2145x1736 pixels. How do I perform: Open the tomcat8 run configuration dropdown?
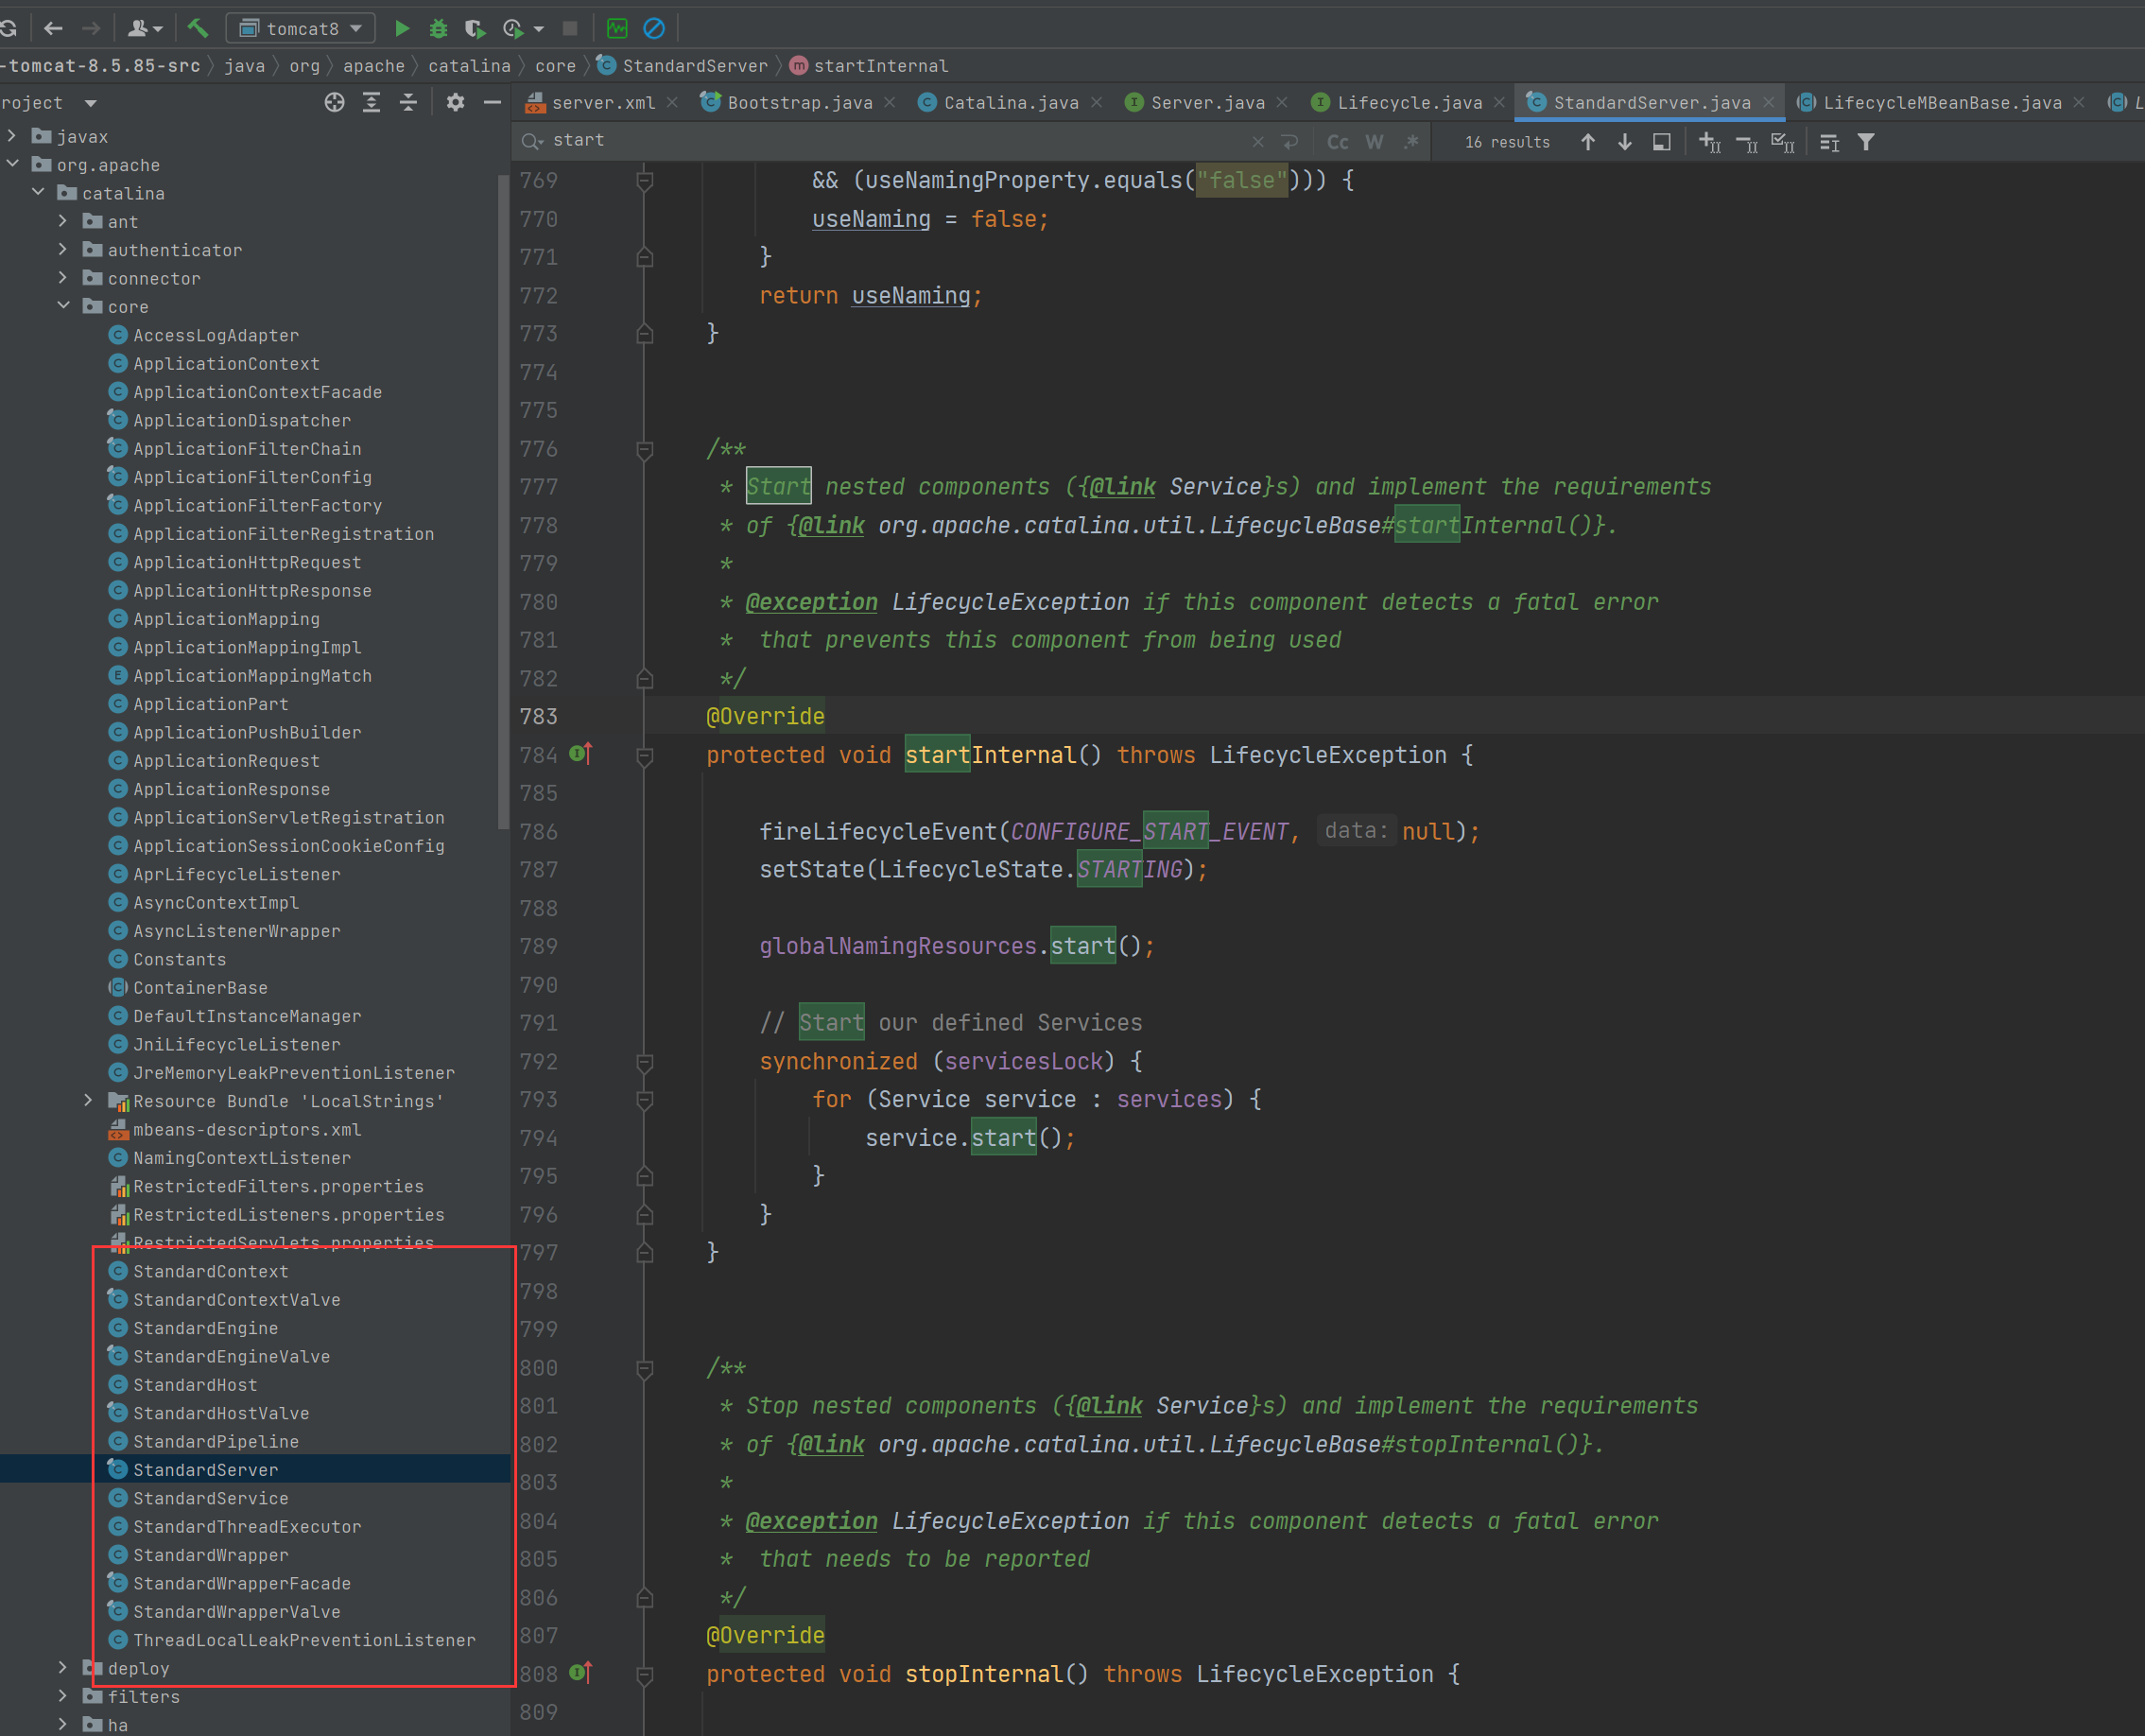[x=301, y=28]
